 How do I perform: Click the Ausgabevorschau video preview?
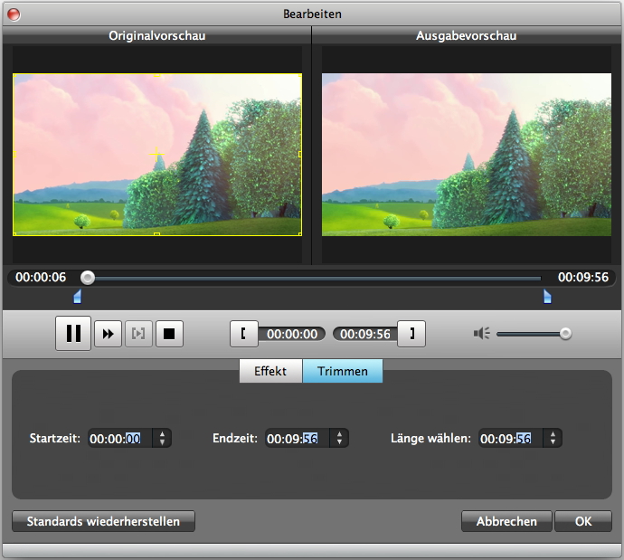[467, 155]
